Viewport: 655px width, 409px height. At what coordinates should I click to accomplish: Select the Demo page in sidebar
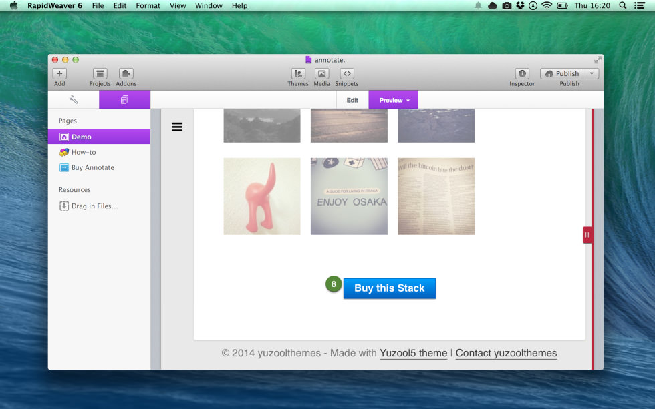click(x=99, y=137)
